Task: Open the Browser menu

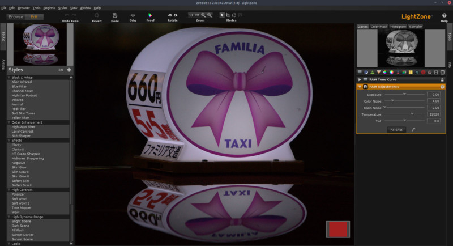Action: (24, 8)
